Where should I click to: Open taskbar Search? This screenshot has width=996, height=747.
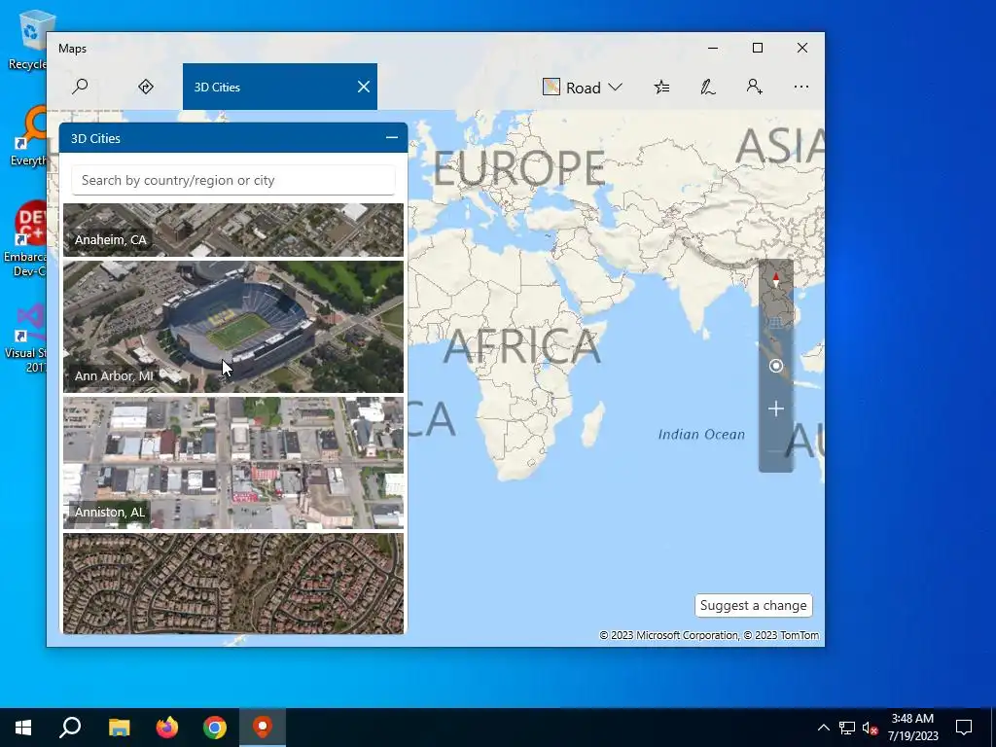point(70,728)
